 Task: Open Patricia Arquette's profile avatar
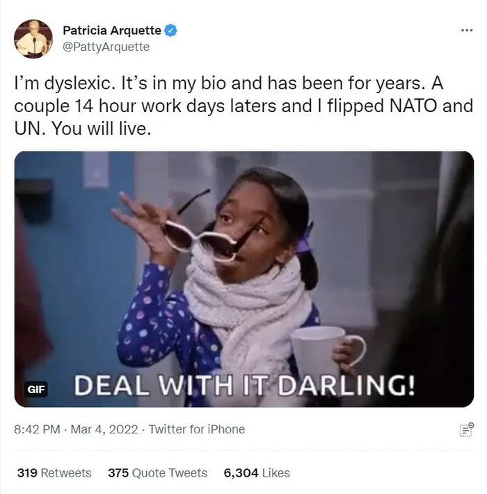33,39
